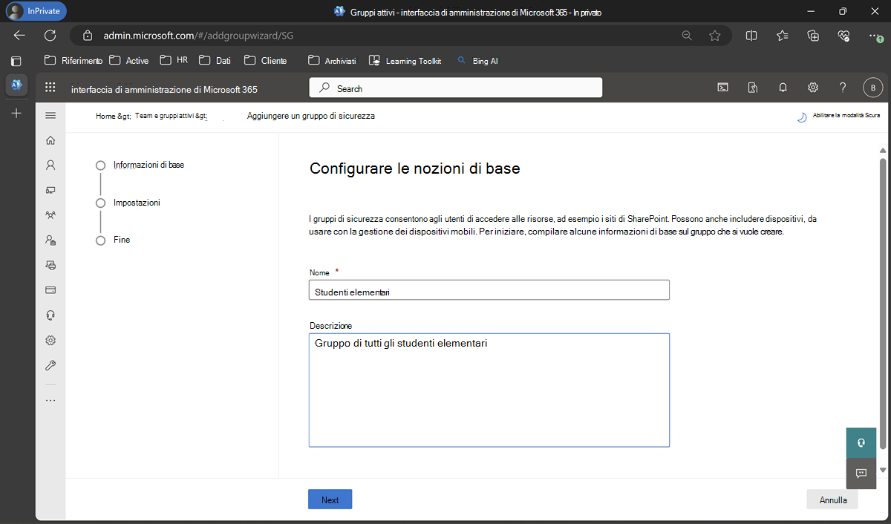Open the tab actions menu icon
The image size is (891, 524).
16,61
